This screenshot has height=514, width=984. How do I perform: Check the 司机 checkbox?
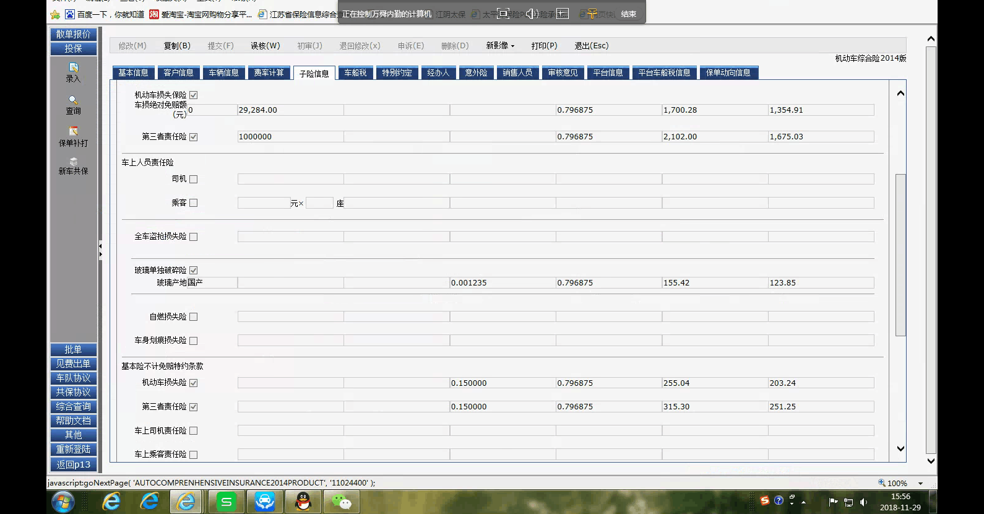point(193,179)
